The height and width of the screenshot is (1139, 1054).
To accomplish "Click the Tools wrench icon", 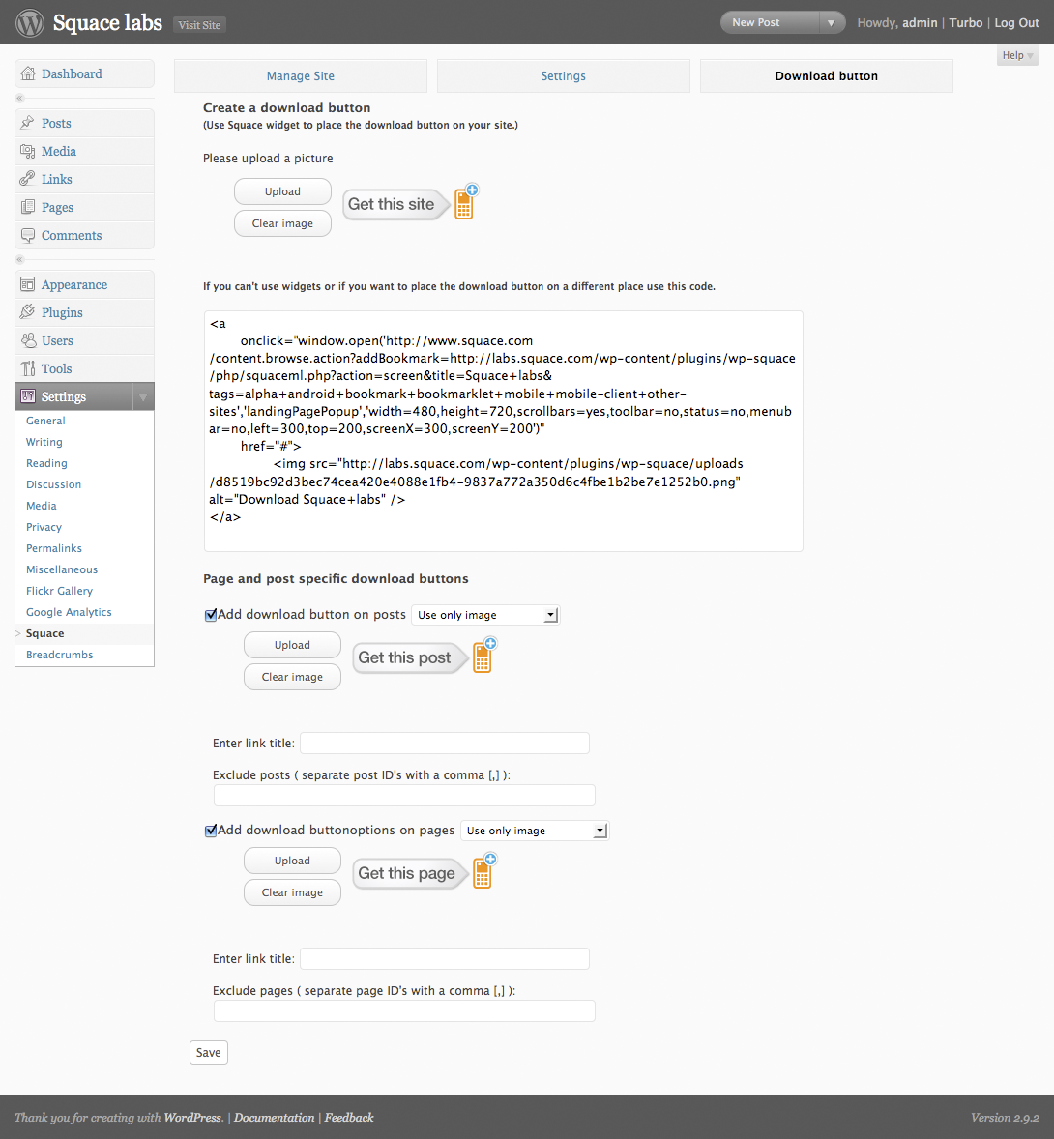I will coord(28,368).
